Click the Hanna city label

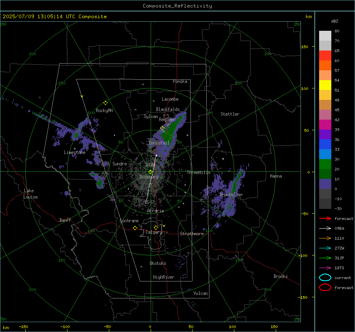tap(276, 176)
